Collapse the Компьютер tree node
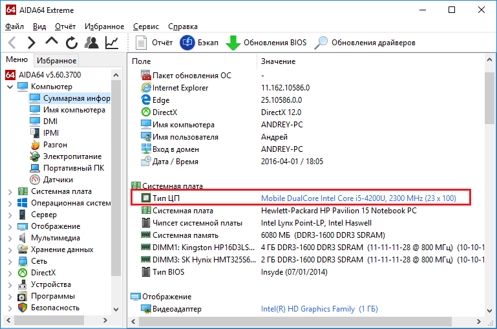The image size is (497, 329). (10, 87)
